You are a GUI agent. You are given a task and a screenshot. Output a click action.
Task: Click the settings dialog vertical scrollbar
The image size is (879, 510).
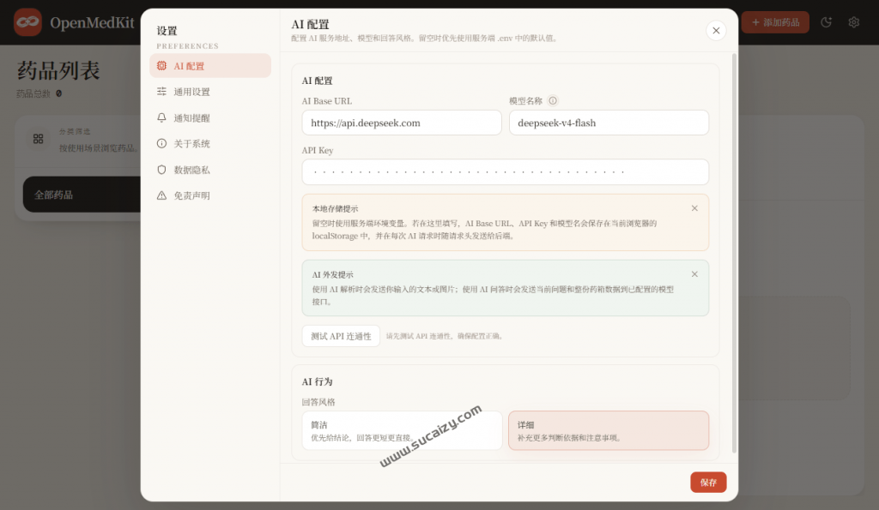point(735,253)
